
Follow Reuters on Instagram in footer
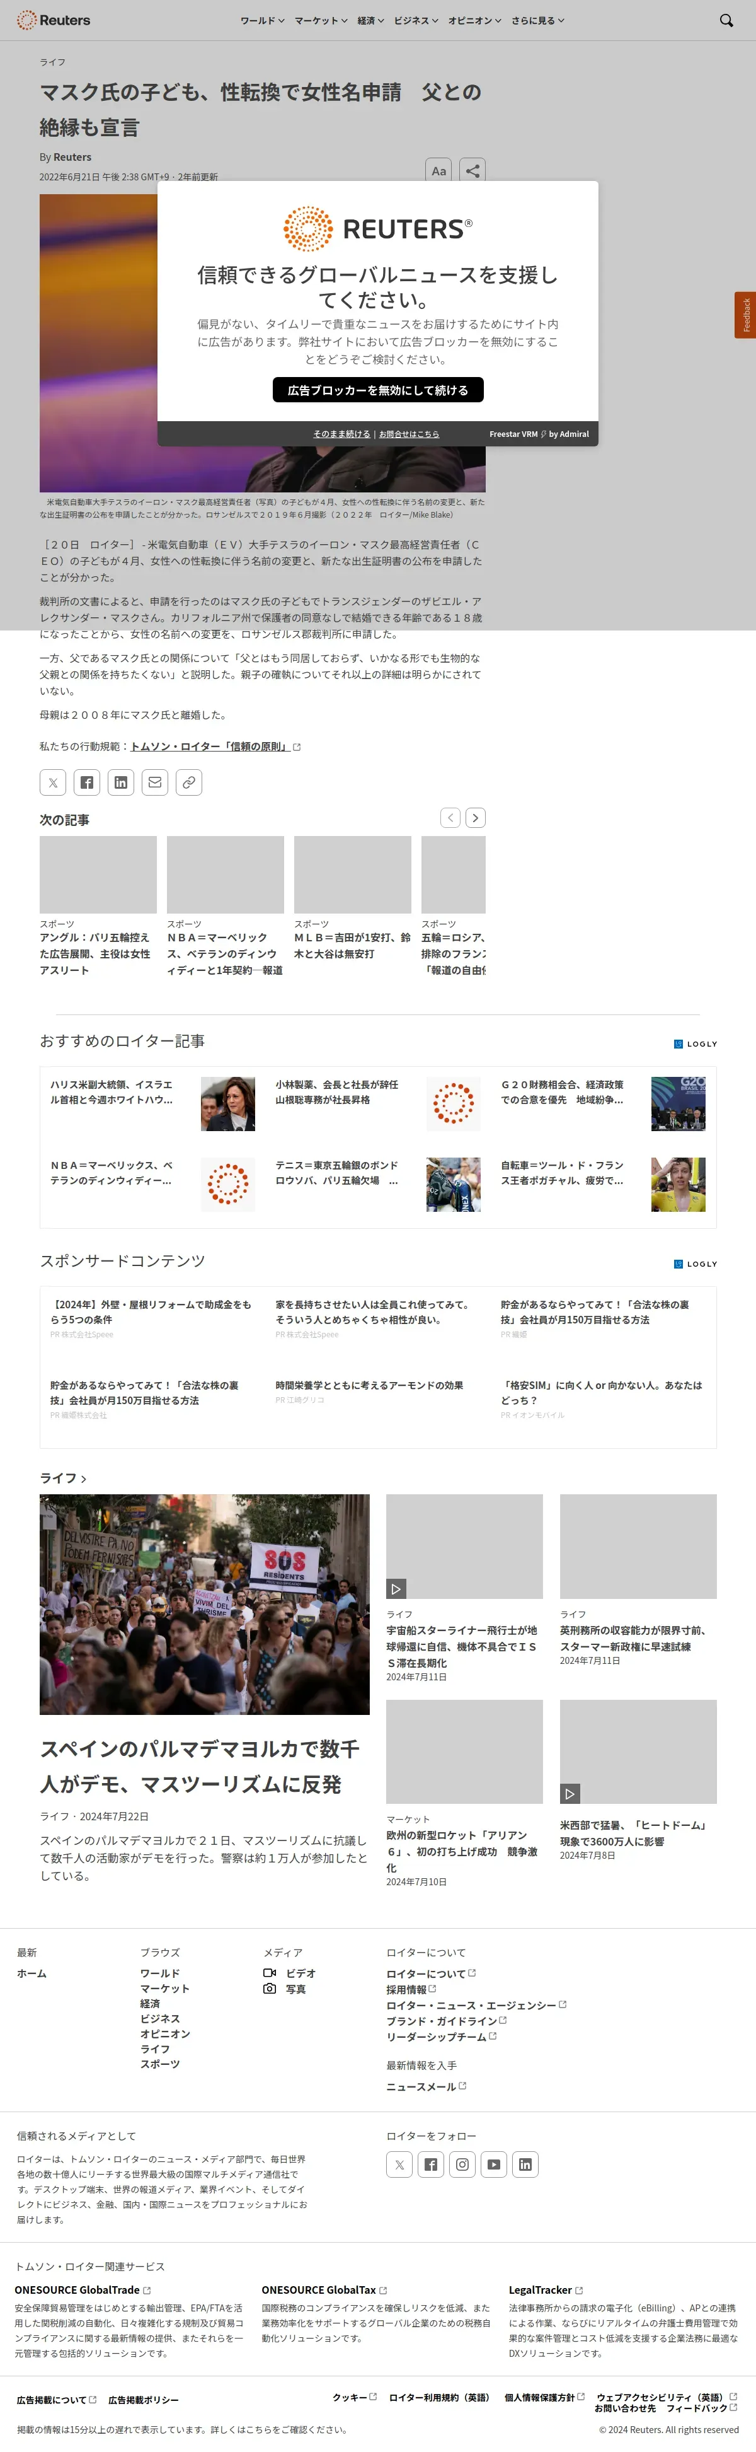462,2164
